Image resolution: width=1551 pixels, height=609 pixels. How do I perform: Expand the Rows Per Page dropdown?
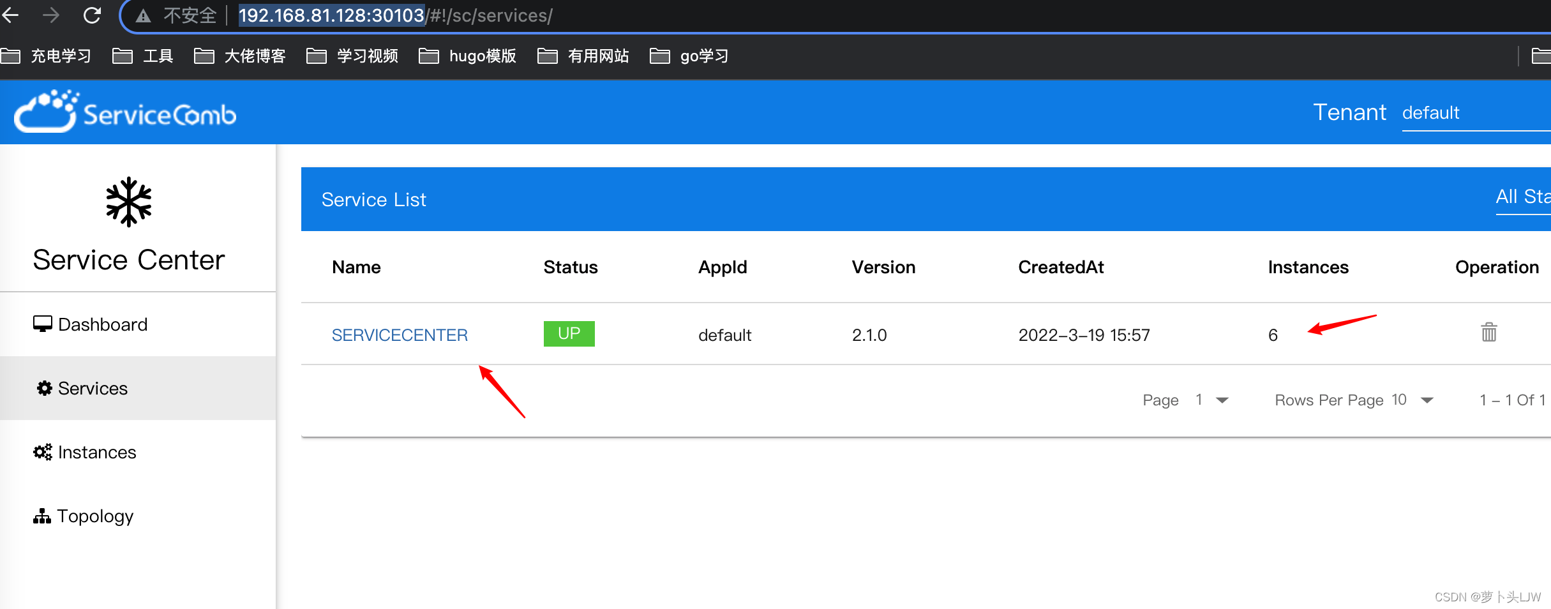tap(1412, 400)
